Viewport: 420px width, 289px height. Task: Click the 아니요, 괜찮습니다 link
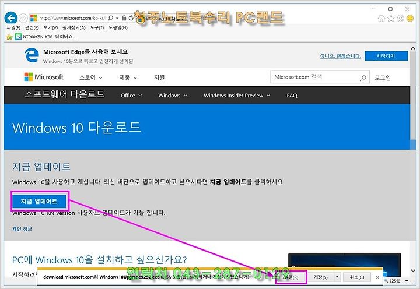[x=340, y=56]
